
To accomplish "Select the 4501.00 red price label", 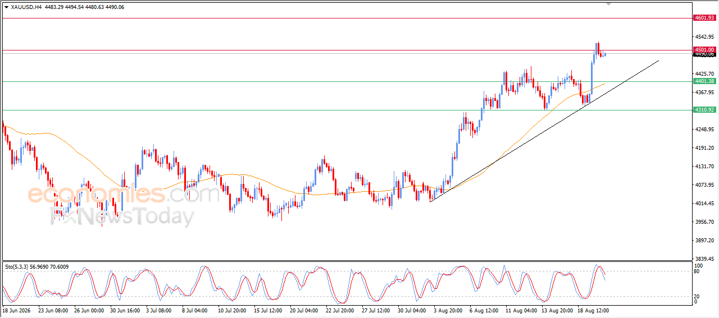I will (x=704, y=50).
